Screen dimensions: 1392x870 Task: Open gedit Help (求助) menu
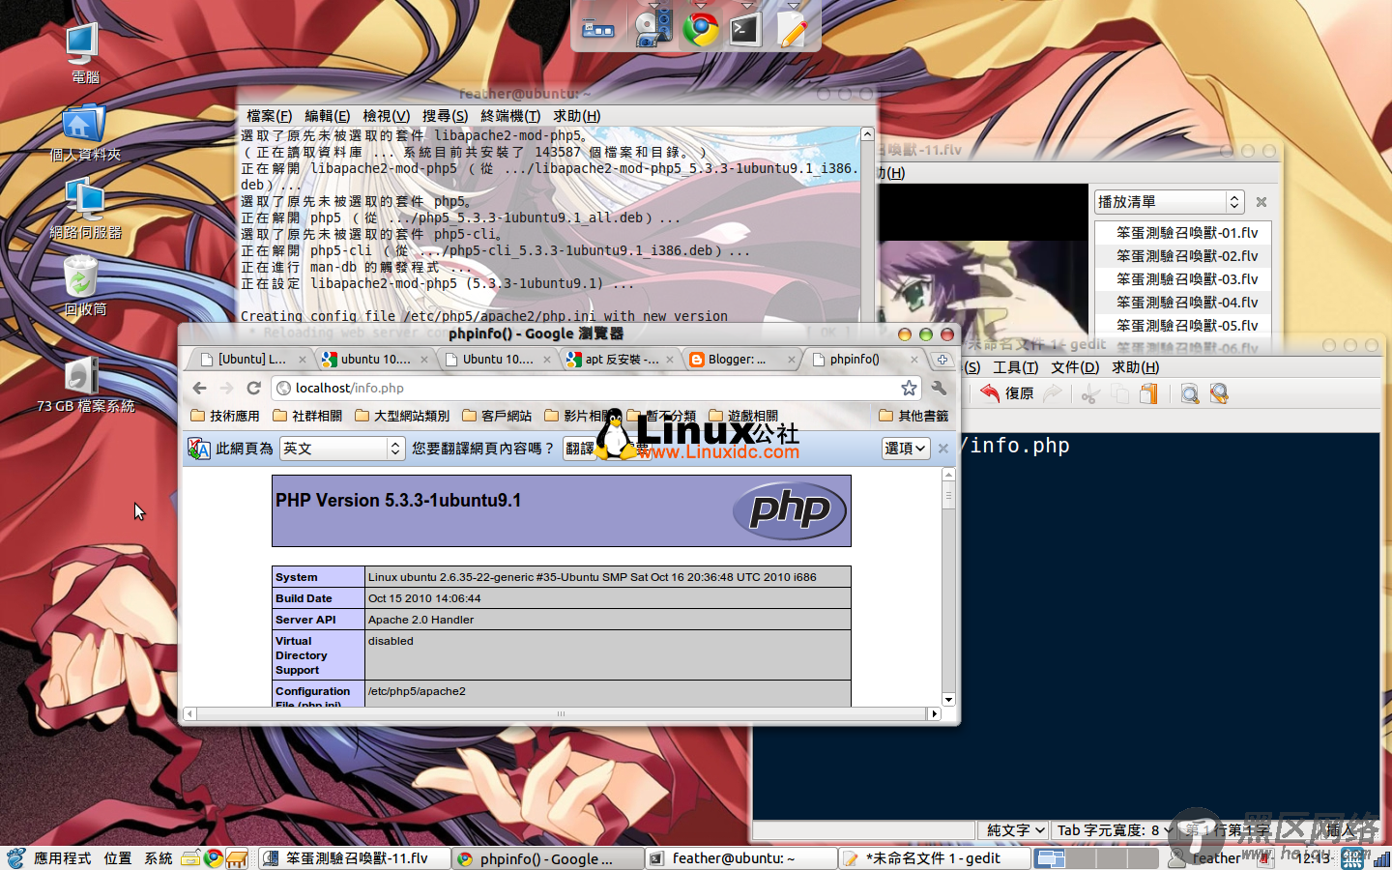pos(1135,367)
